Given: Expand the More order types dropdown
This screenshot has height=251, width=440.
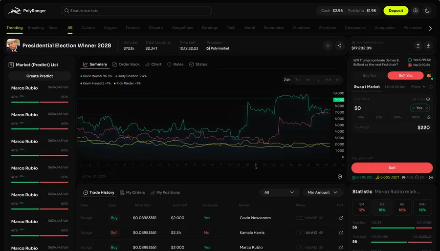Looking at the screenshot, I should pyautogui.click(x=418, y=87).
